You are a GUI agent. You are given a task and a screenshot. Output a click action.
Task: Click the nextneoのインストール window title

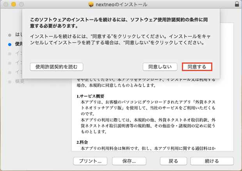pos(123,4)
